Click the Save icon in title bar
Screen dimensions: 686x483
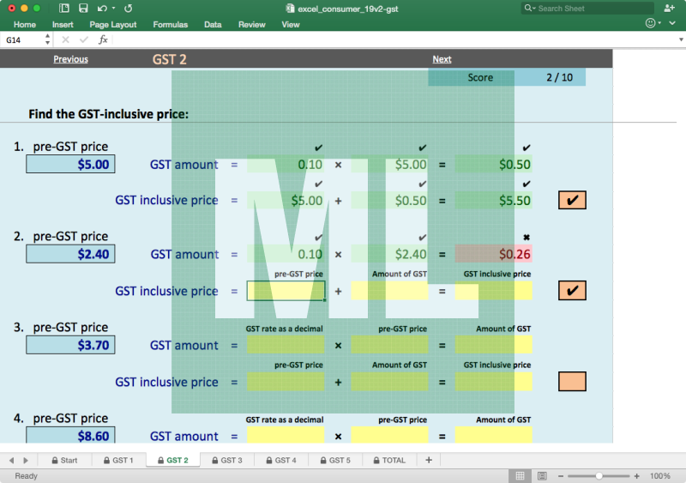[x=83, y=8]
